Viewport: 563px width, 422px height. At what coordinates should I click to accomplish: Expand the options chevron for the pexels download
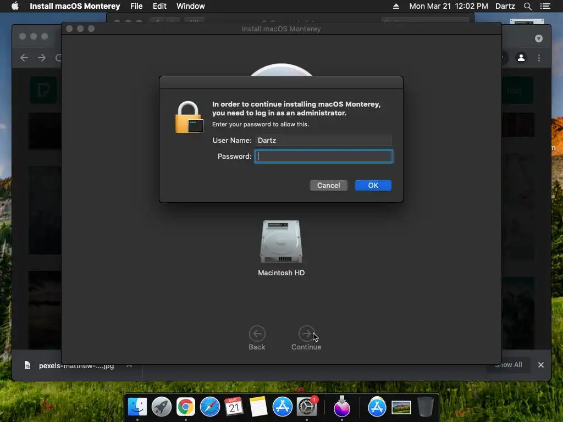coord(129,365)
